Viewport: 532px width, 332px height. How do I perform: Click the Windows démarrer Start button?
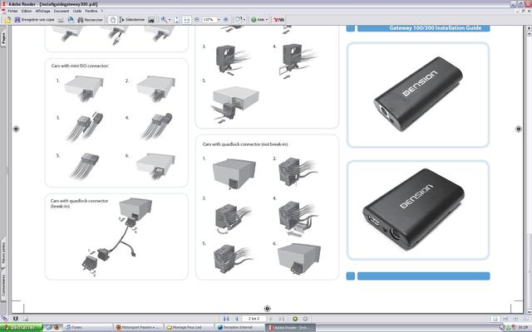pyautogui.click(x=22, y=328)
